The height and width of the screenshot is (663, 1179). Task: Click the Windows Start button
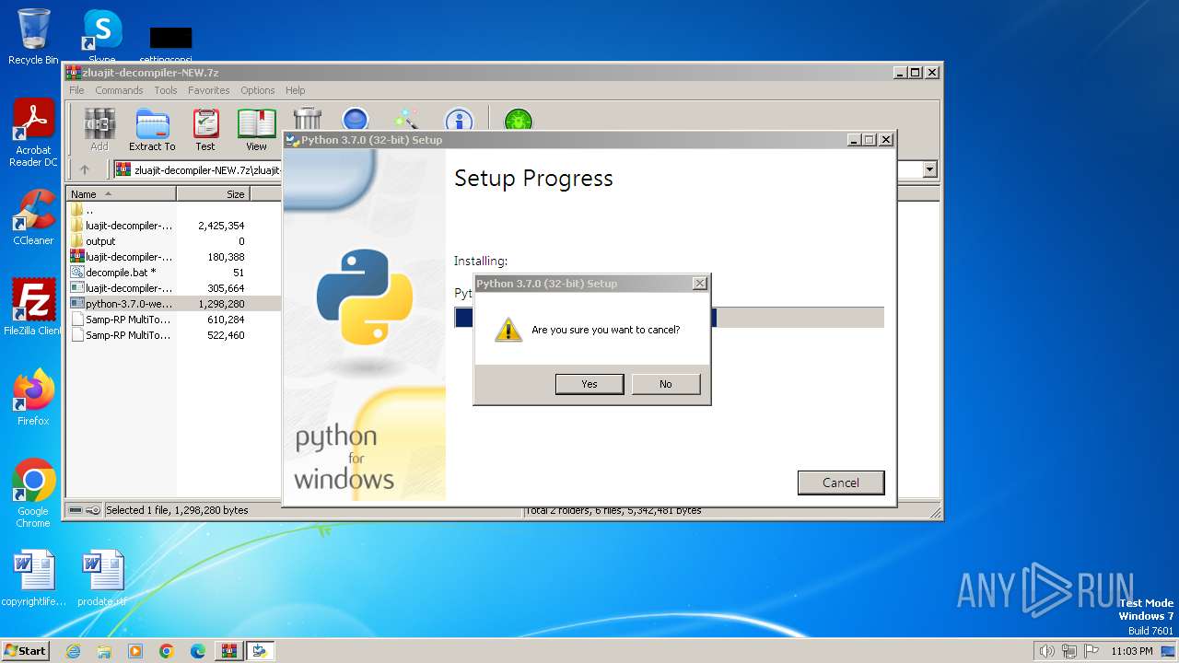coord(26,650)
